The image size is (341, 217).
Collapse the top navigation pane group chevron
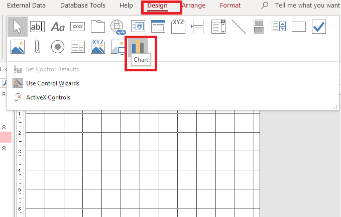click(x=4, y=94)
